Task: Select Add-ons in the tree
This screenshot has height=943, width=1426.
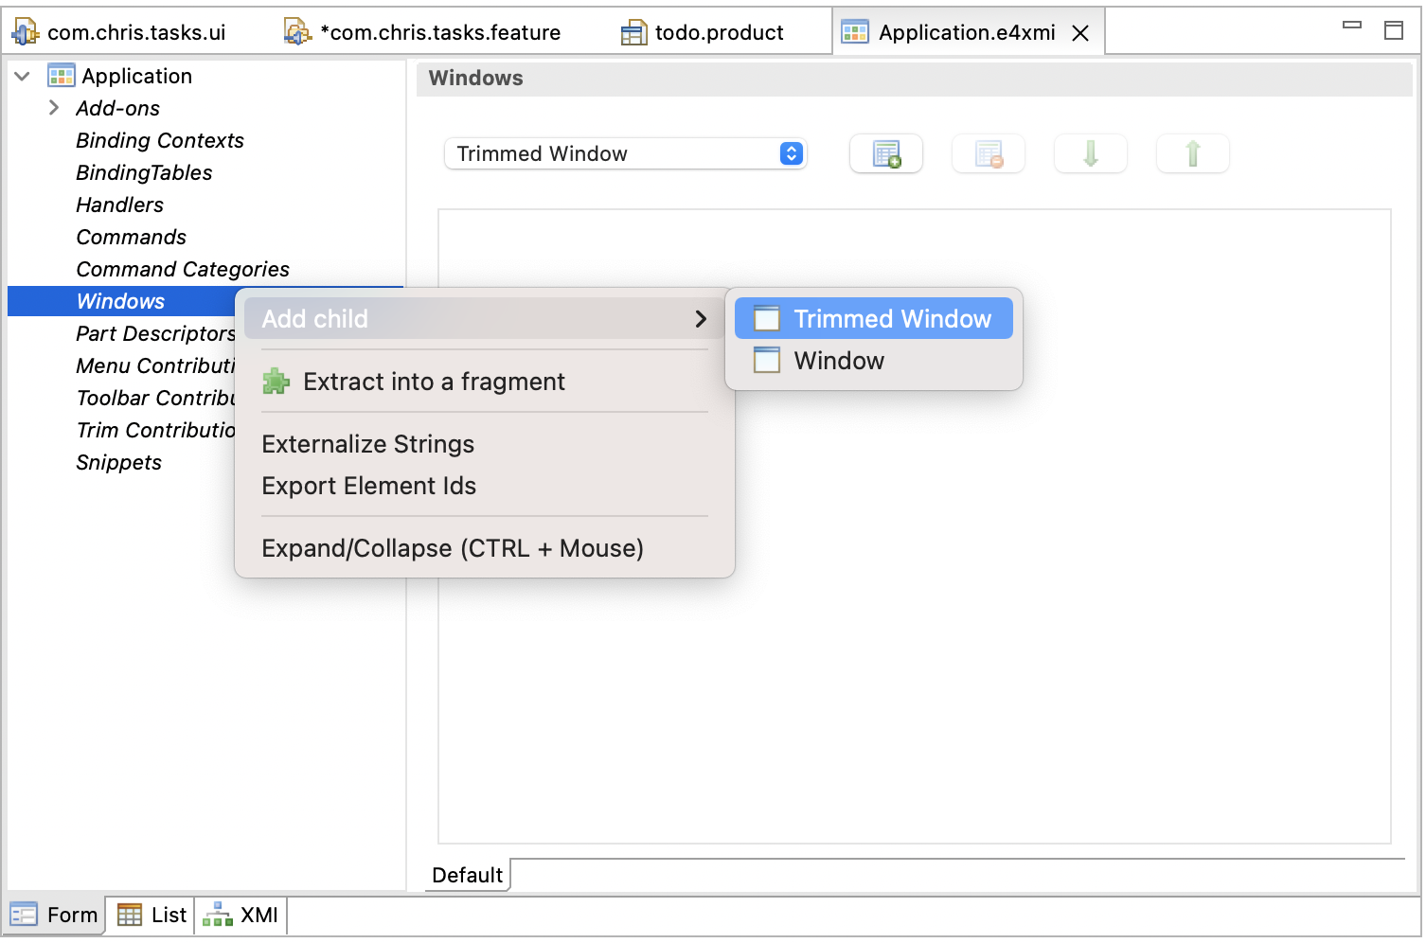Action: [x=118, y=108]
